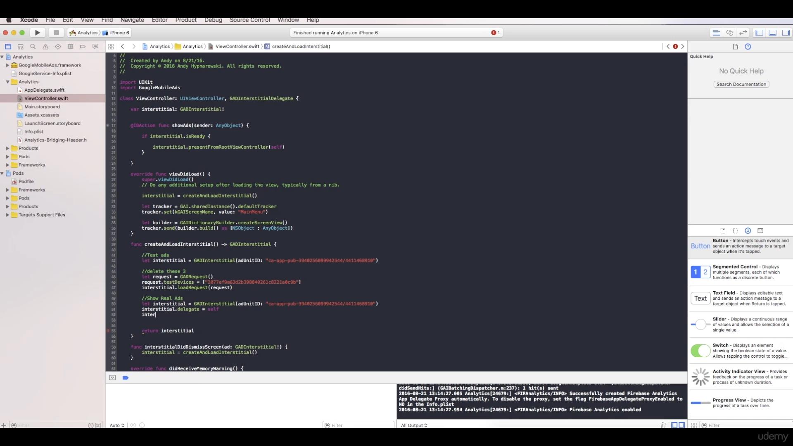Image resolution: width=793 pixels, height=446 pixels.
Task: Open the File menu
Action: [50, 20]
